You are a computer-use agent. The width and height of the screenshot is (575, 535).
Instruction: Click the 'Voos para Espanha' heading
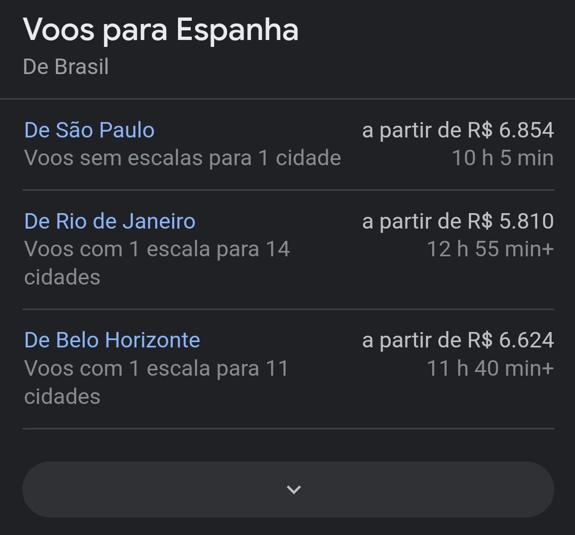pos(160,31)
